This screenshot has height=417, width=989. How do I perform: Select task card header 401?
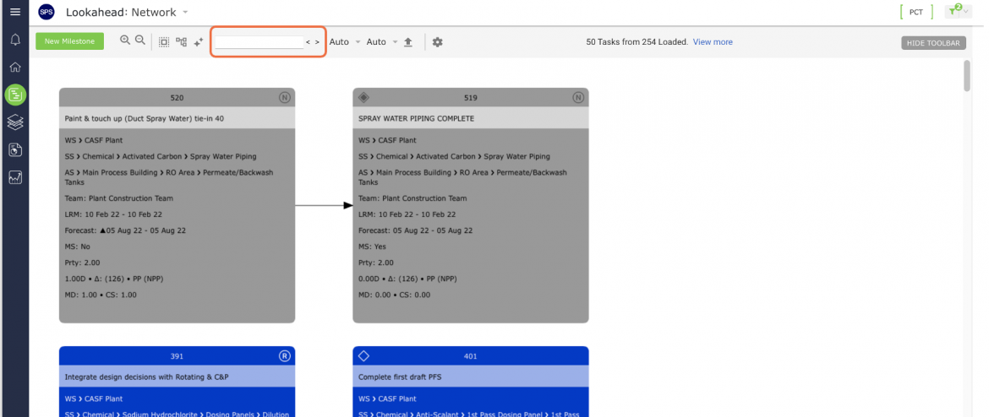click(x=471, y=356)
